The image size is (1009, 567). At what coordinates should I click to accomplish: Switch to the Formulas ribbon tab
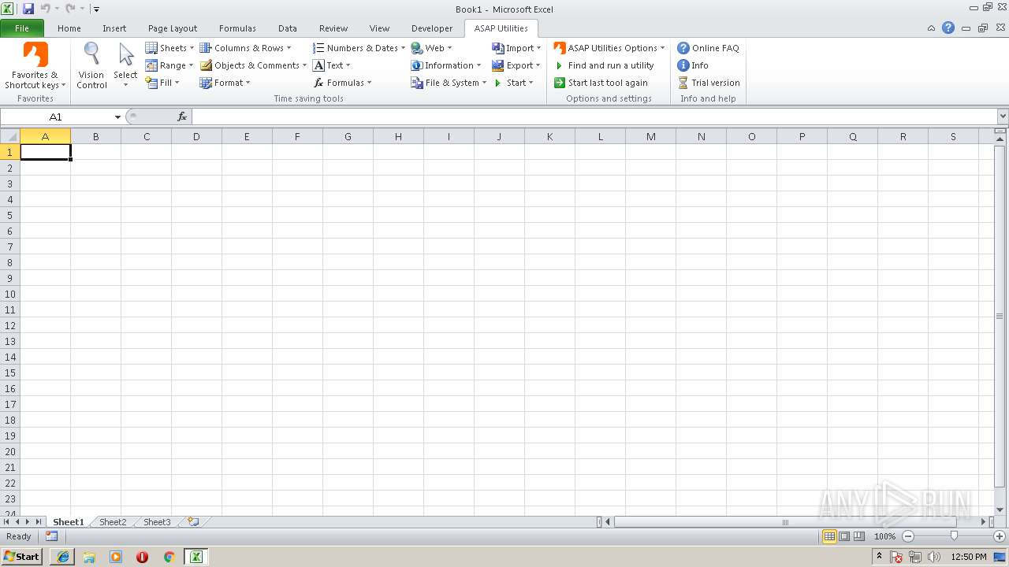point(237,28)
